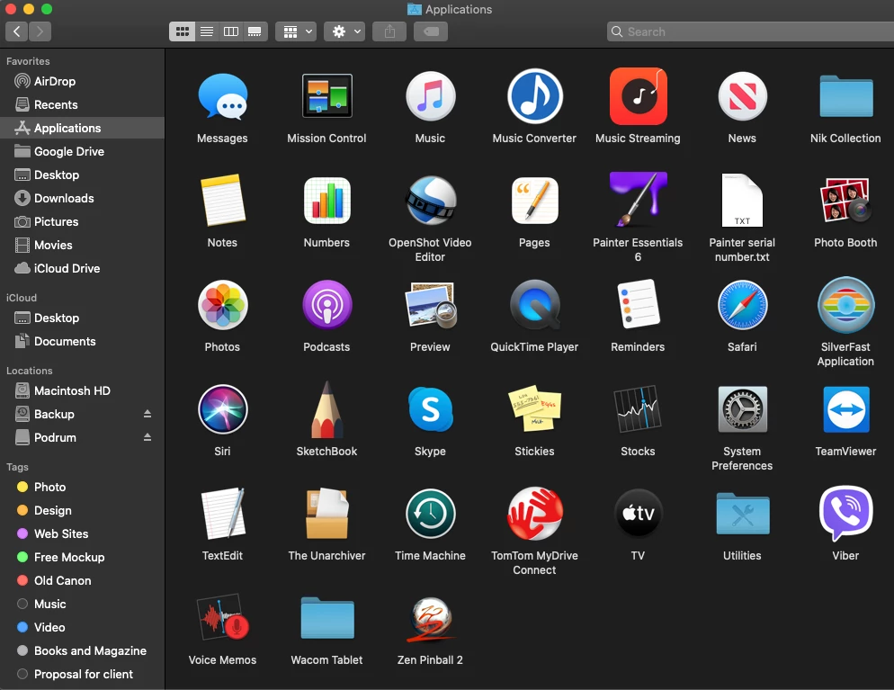The width and height of the screenshot is (894, 690).
Task: Open the Utilities folder
Action: tap(742, 514)
